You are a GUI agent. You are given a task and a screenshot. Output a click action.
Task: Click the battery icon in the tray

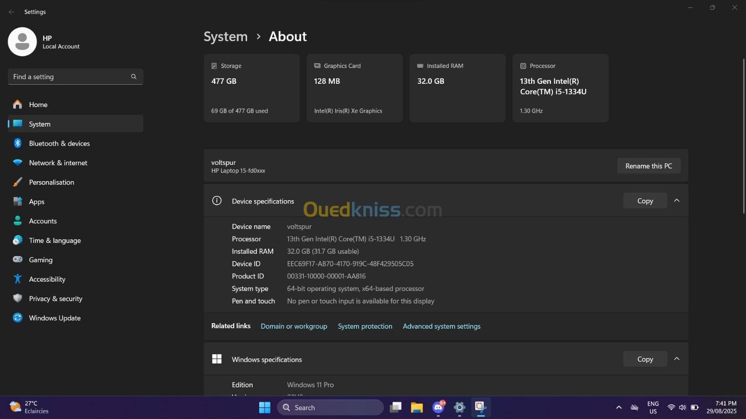click(694, 408)
